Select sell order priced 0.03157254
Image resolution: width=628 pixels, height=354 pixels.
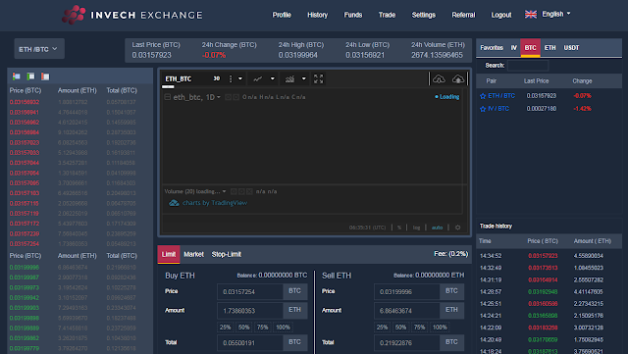79,244
